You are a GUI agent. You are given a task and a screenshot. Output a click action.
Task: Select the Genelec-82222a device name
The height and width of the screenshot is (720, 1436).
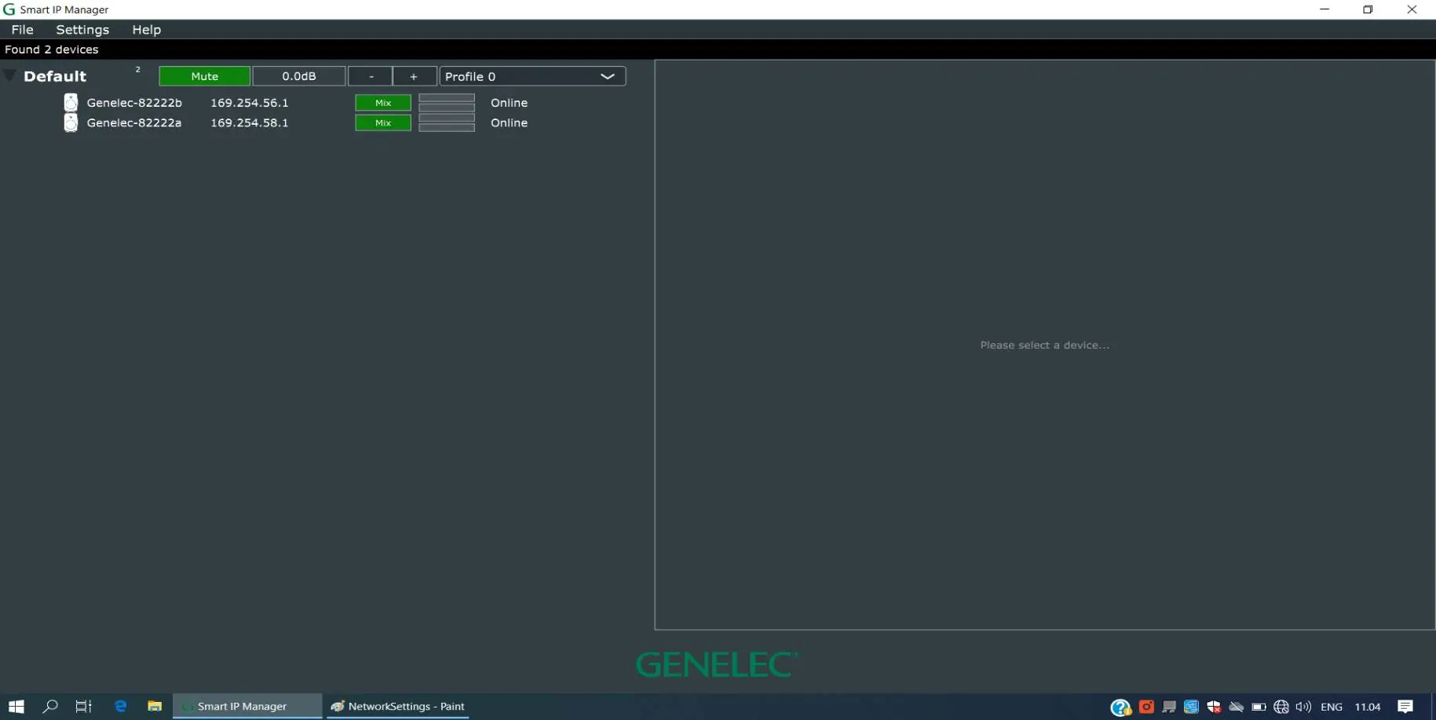pos(134,122)
